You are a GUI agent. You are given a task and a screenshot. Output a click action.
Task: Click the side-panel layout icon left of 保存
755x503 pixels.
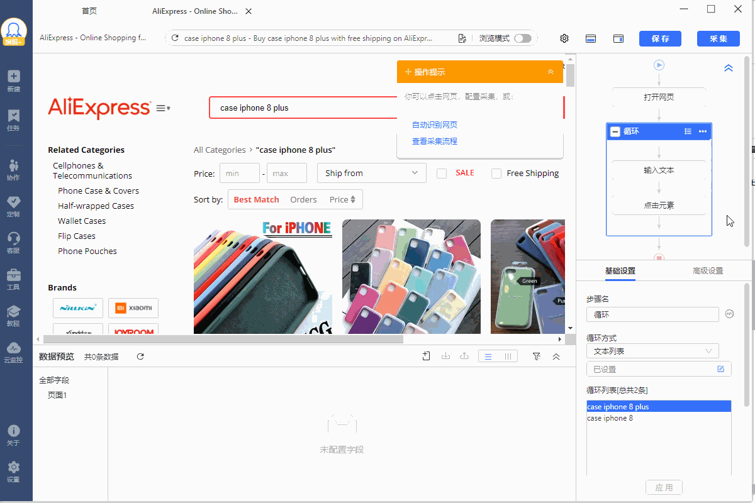[618, 38]
